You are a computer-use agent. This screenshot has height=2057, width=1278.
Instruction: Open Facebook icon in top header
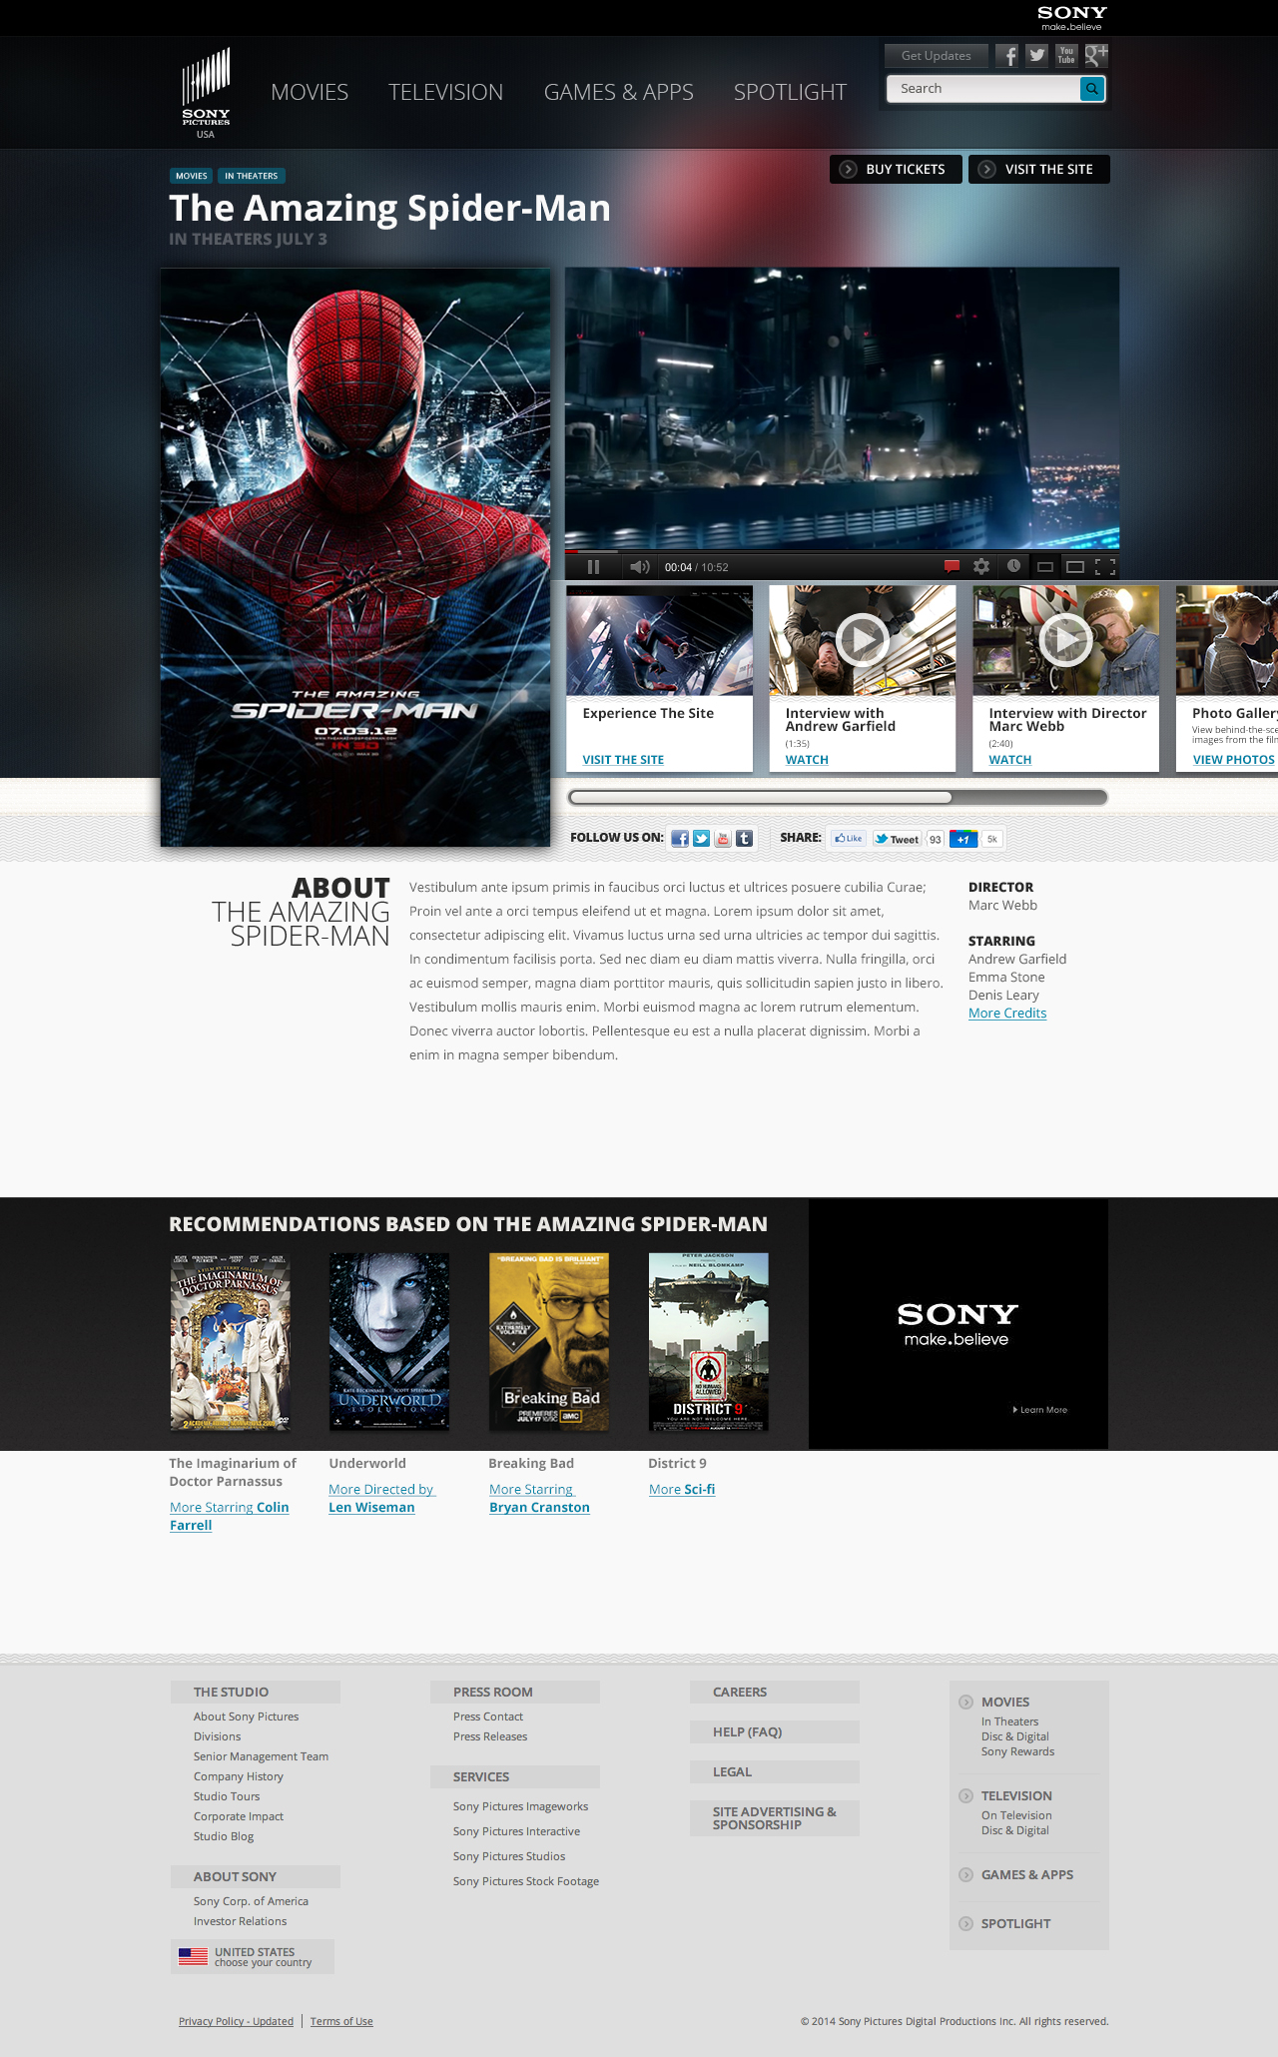(x=1008, y=56)
